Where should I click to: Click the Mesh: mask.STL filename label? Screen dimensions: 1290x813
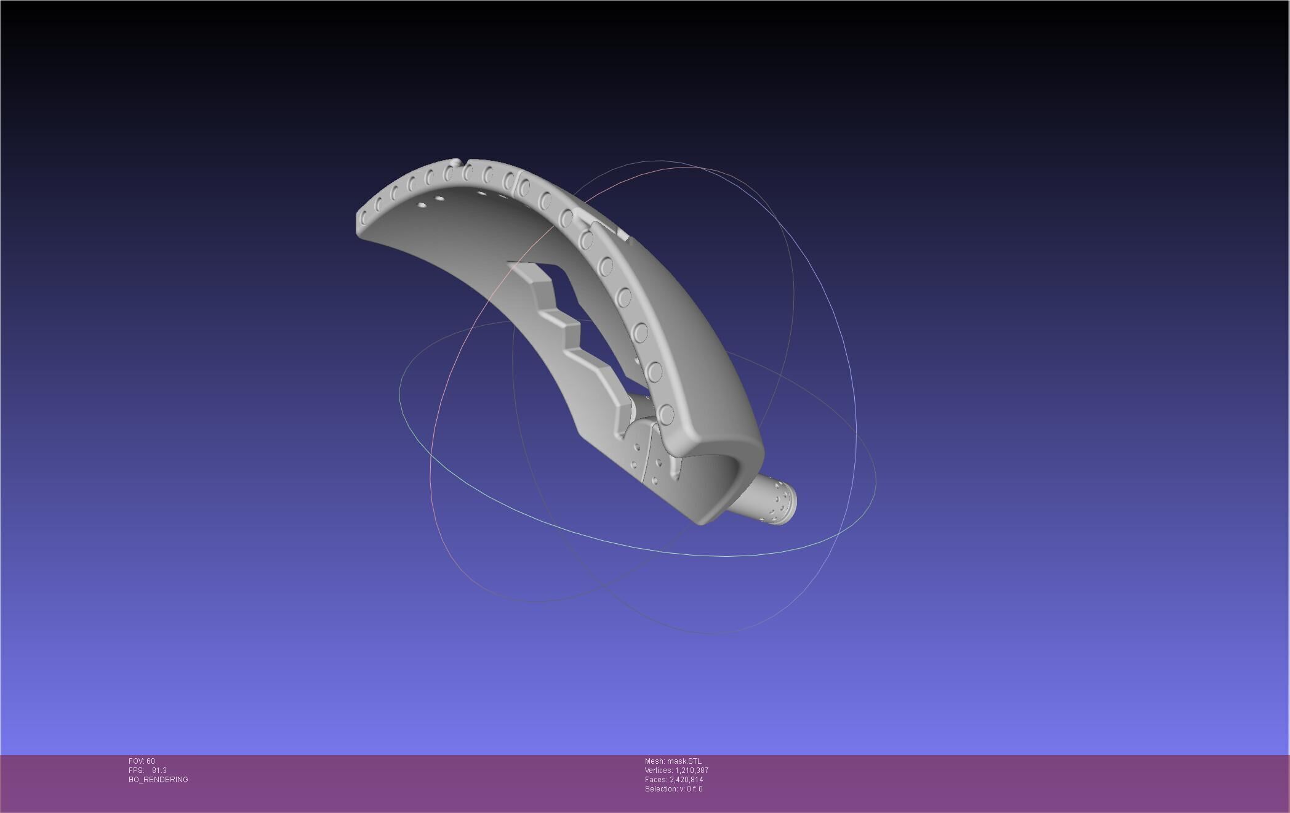click(x=673, y=761)
